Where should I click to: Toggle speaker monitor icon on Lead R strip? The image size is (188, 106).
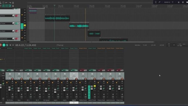coord(76,81)
